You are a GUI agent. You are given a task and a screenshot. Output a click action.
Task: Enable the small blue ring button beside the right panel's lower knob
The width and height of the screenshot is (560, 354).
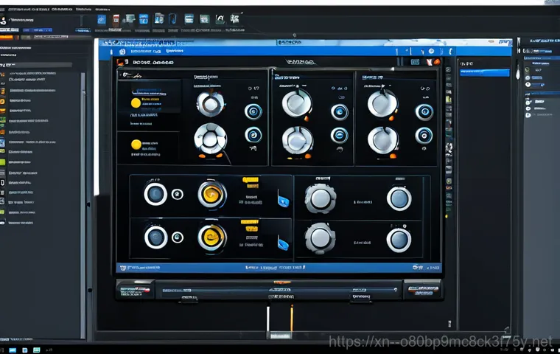pyautogui.click(x=424, y=136)
